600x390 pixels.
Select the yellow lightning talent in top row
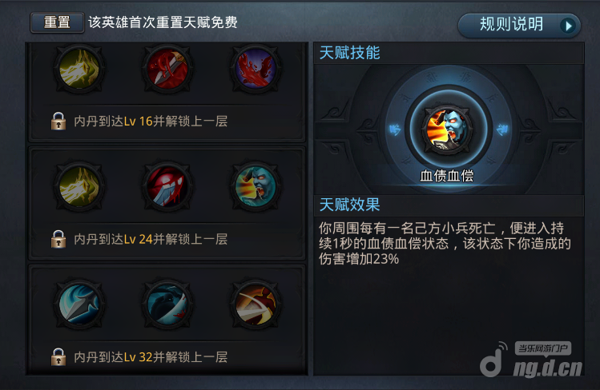(79, 69)
